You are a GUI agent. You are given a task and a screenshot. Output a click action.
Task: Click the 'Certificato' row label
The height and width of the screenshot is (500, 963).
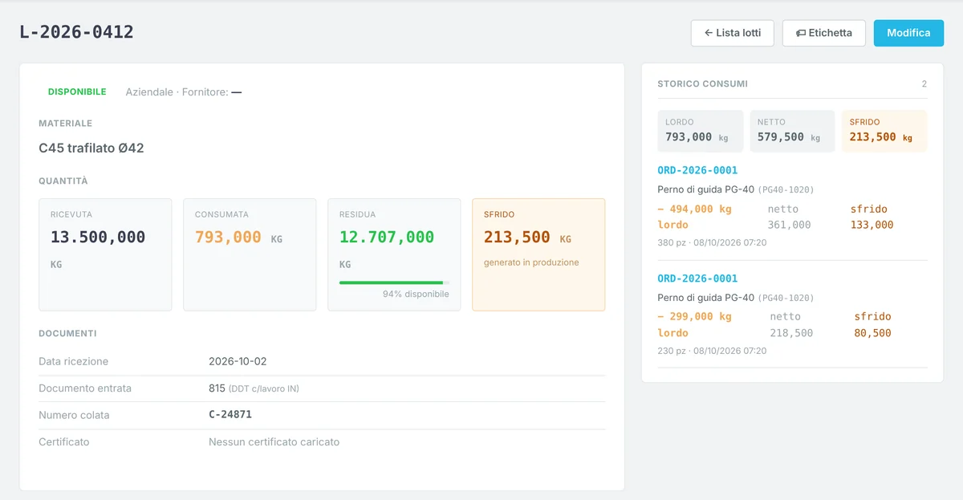(x=64, y=442)
